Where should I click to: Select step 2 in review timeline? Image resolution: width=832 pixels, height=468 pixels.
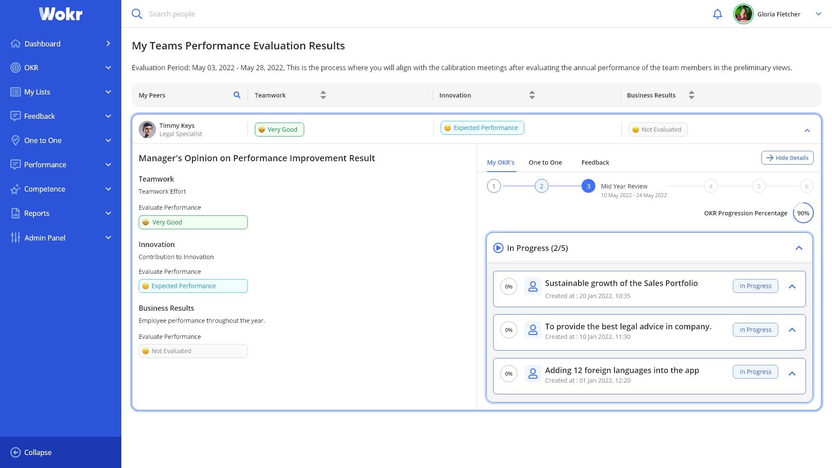pos(541,186)
